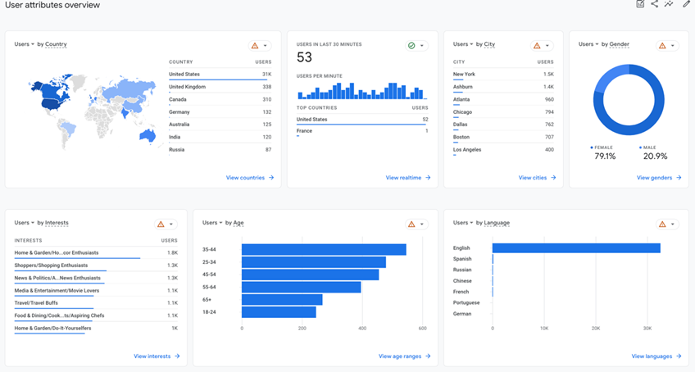Click warning triangle on Users by Language card
The width and height of the screenshot is (695, 372).
(x=662, y=225)
